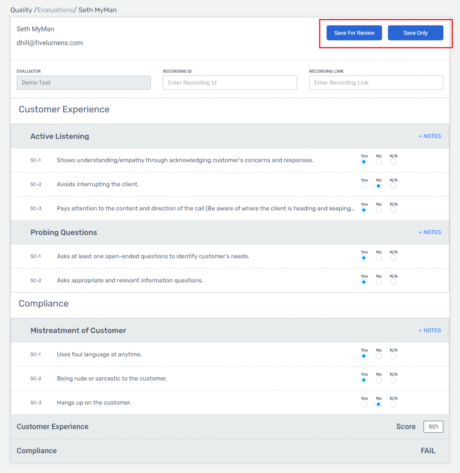This screenshot has width=460, height=473.
Task: Select No for Uses foul language at anytime
Action: point(379,356)
